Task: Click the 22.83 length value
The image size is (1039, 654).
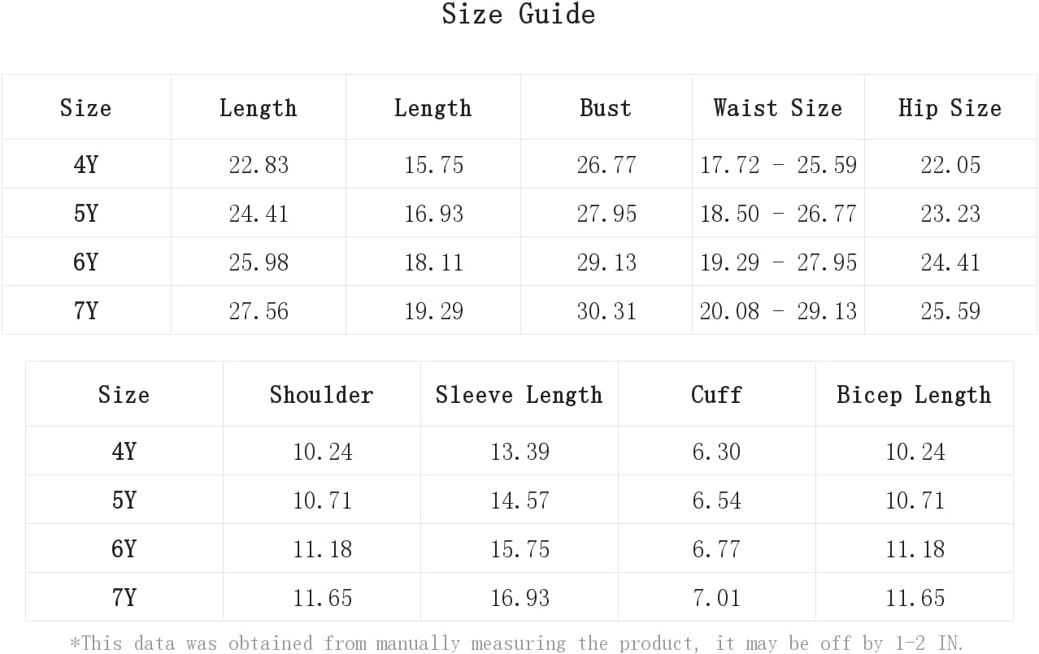Action: [259, 165]
